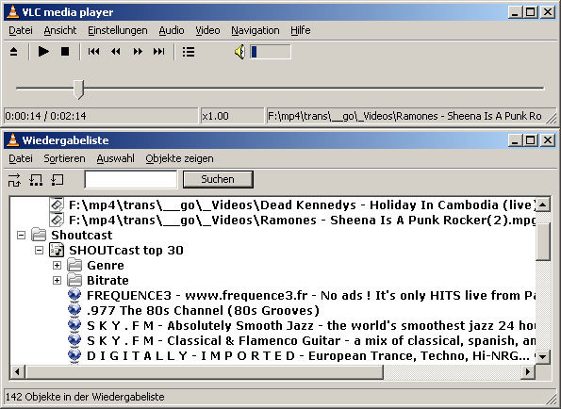
Task: Click the x1.00 playback speed field
Action: [x=232, y=116]
